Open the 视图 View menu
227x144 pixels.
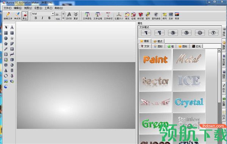point(28,8)
